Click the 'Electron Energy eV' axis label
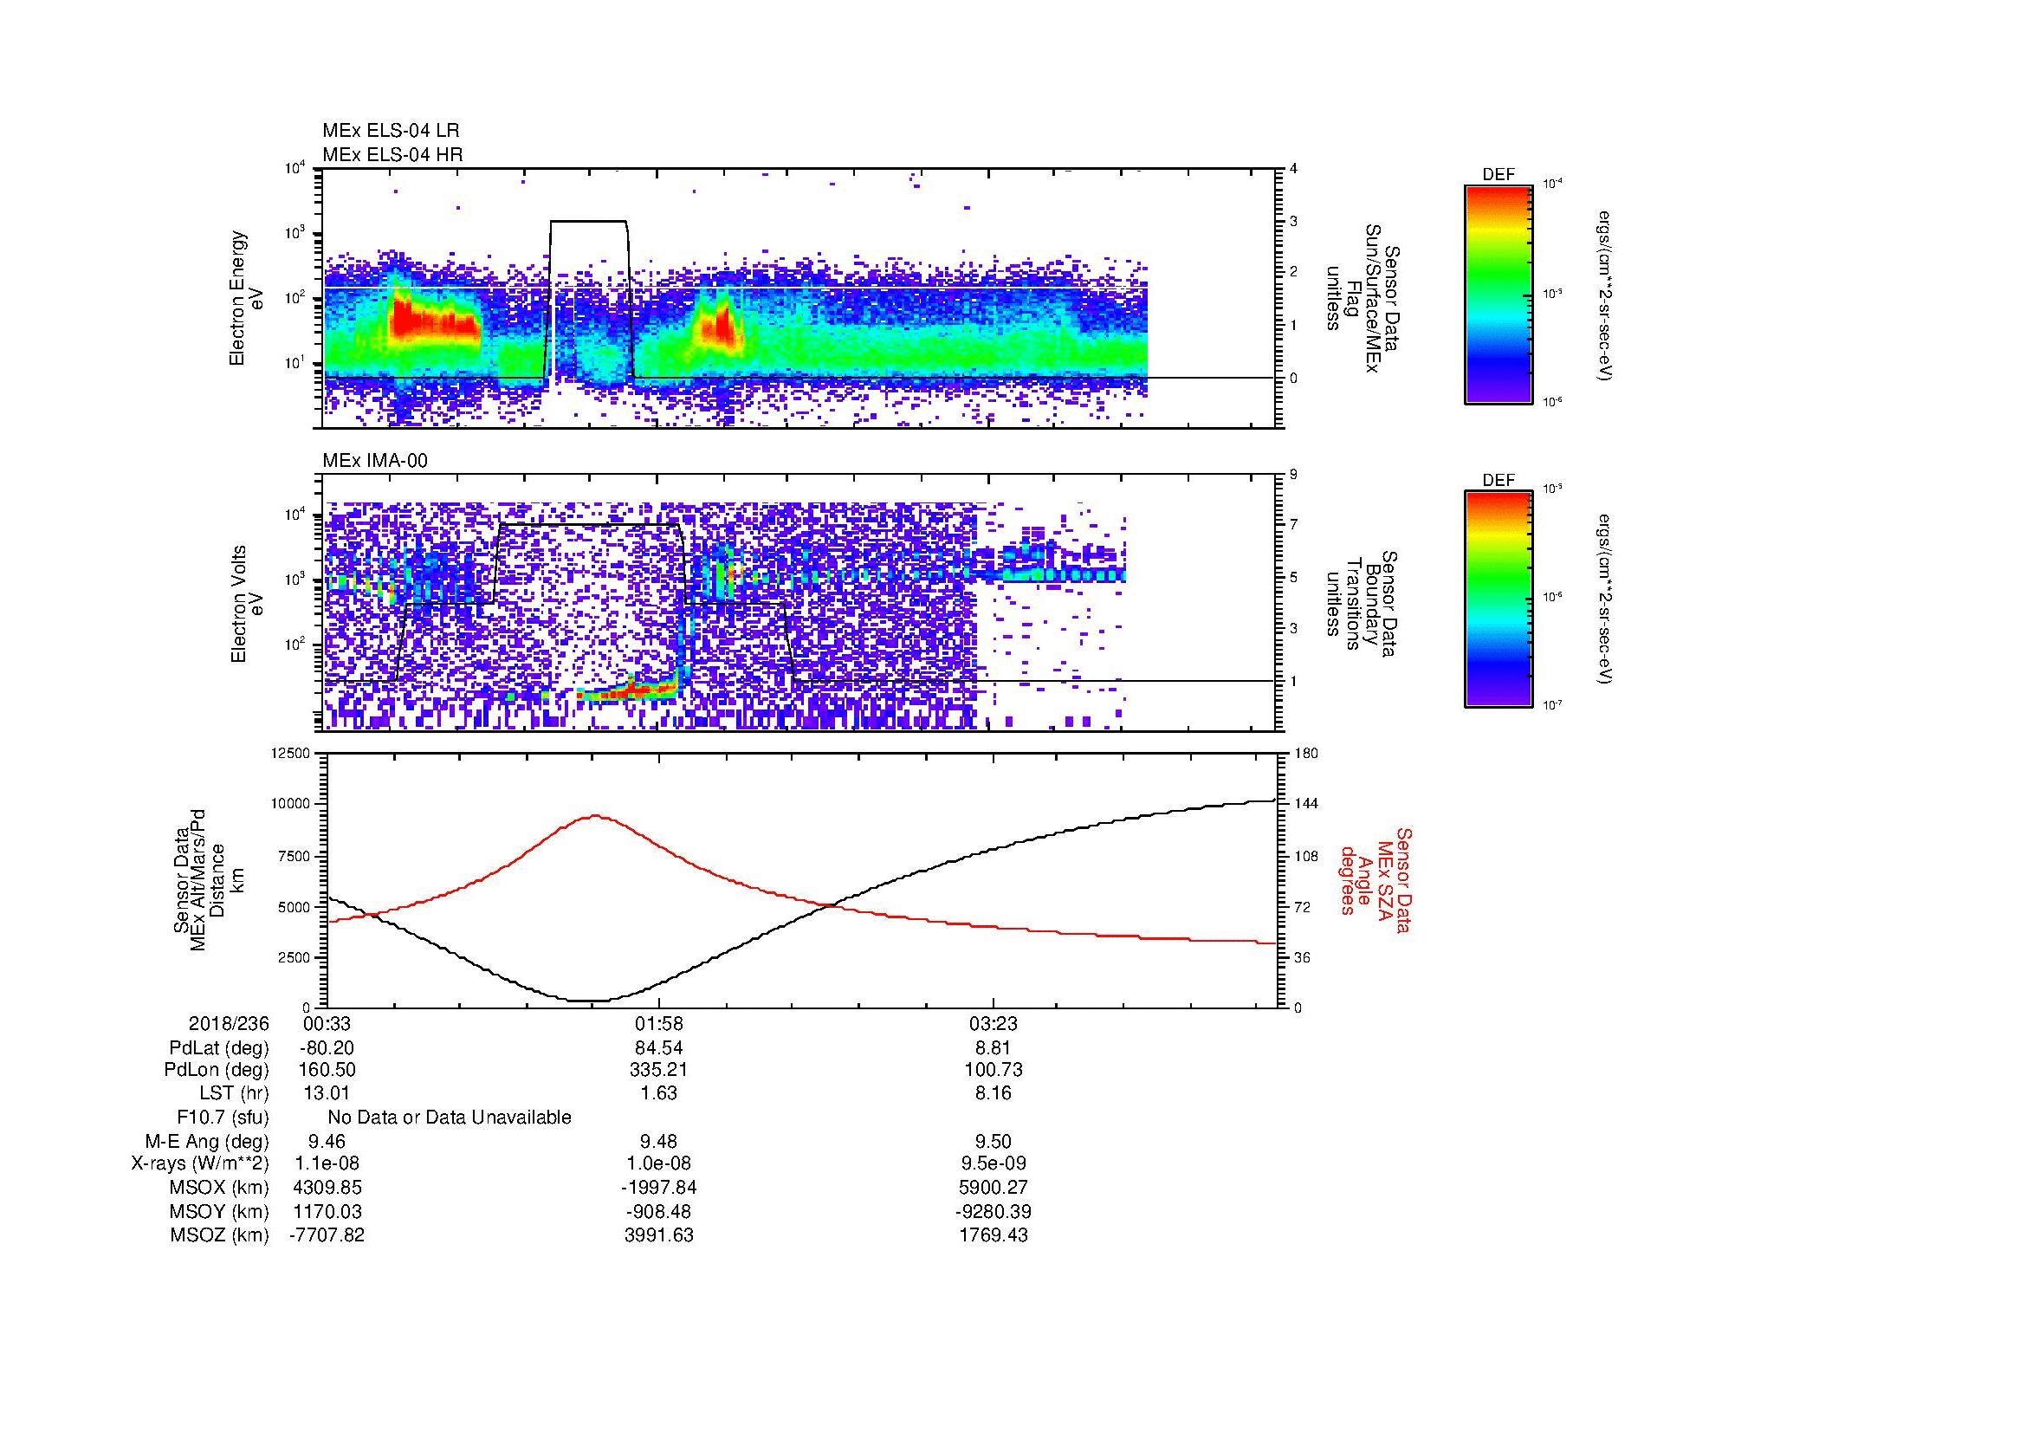 click(x=247, y=298)
